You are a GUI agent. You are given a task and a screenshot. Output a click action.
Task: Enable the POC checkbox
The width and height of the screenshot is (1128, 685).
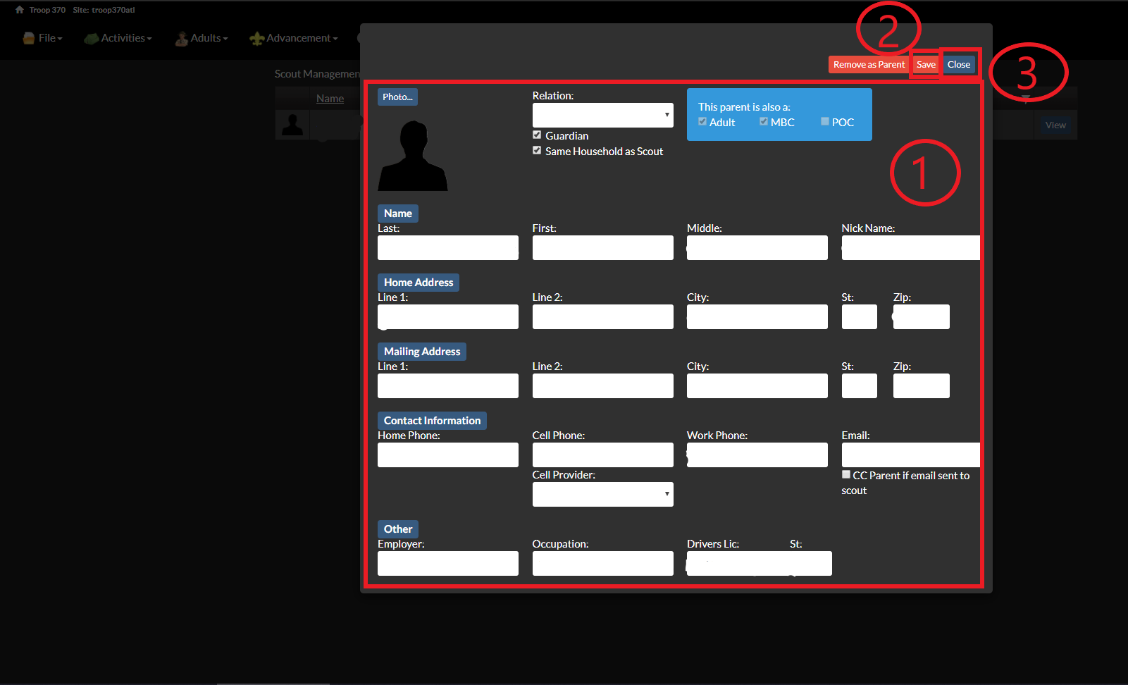(x=825, y=121)
